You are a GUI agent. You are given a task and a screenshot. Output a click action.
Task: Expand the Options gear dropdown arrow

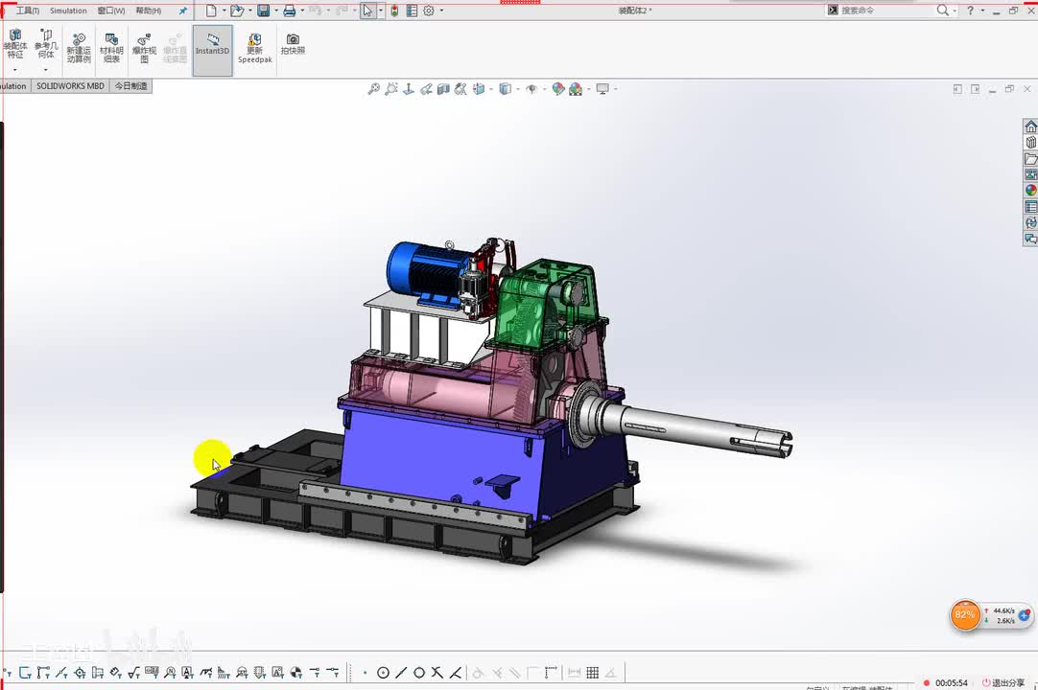(441, 11)
